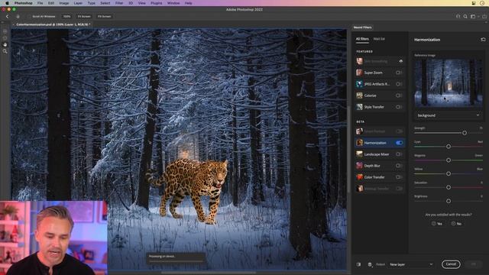Viewport: 489px width, 275px height.
Task: Click the search magnifier icon at top right
Action: (465, 16)
